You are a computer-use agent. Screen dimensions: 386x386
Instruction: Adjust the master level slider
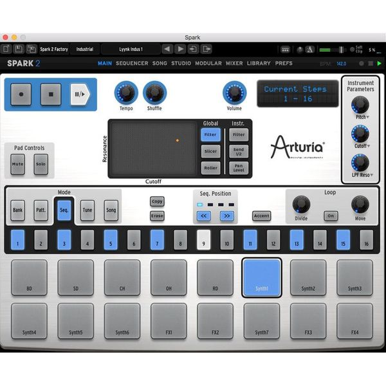341,50
